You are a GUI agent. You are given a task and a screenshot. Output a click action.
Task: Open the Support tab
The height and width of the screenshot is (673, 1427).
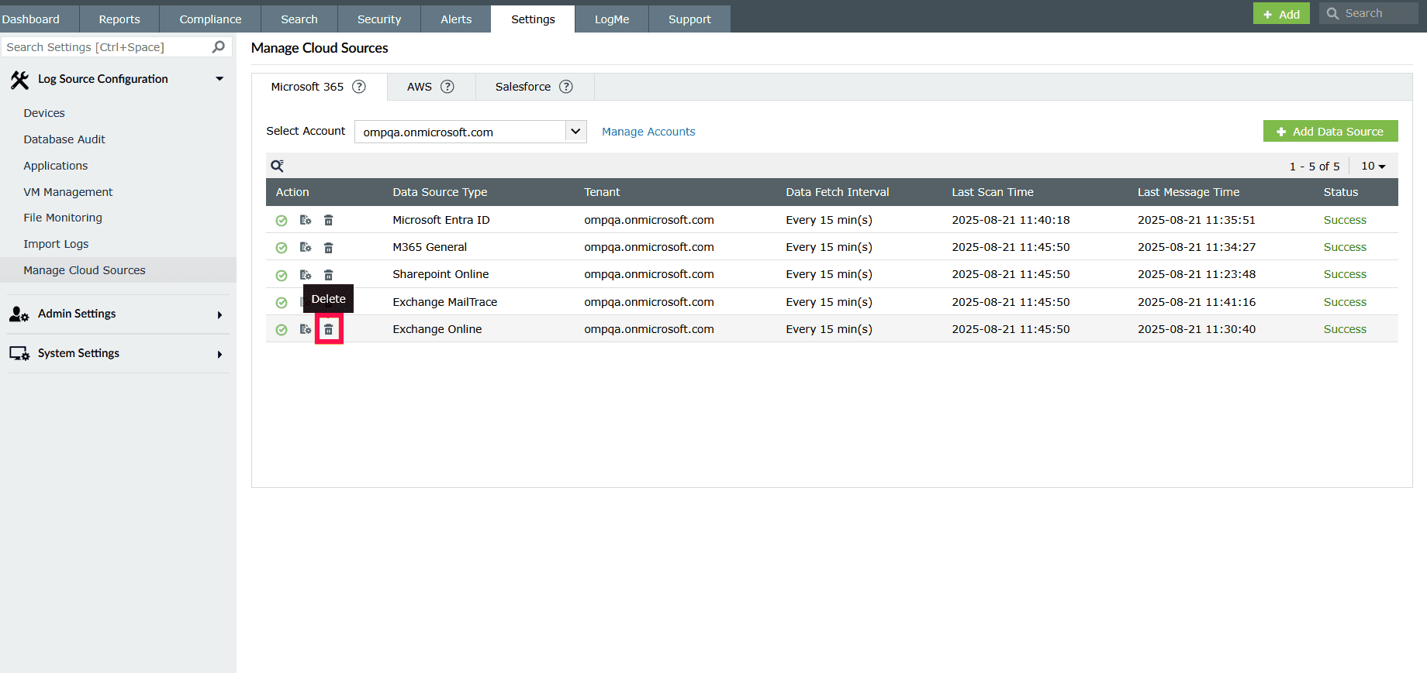(689, 19)
